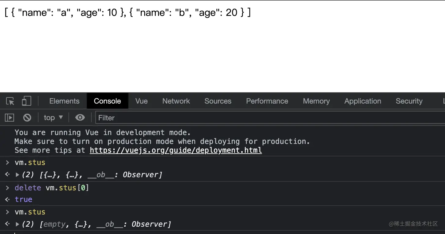Show the console sidebar panel icon

coord(9,118)
